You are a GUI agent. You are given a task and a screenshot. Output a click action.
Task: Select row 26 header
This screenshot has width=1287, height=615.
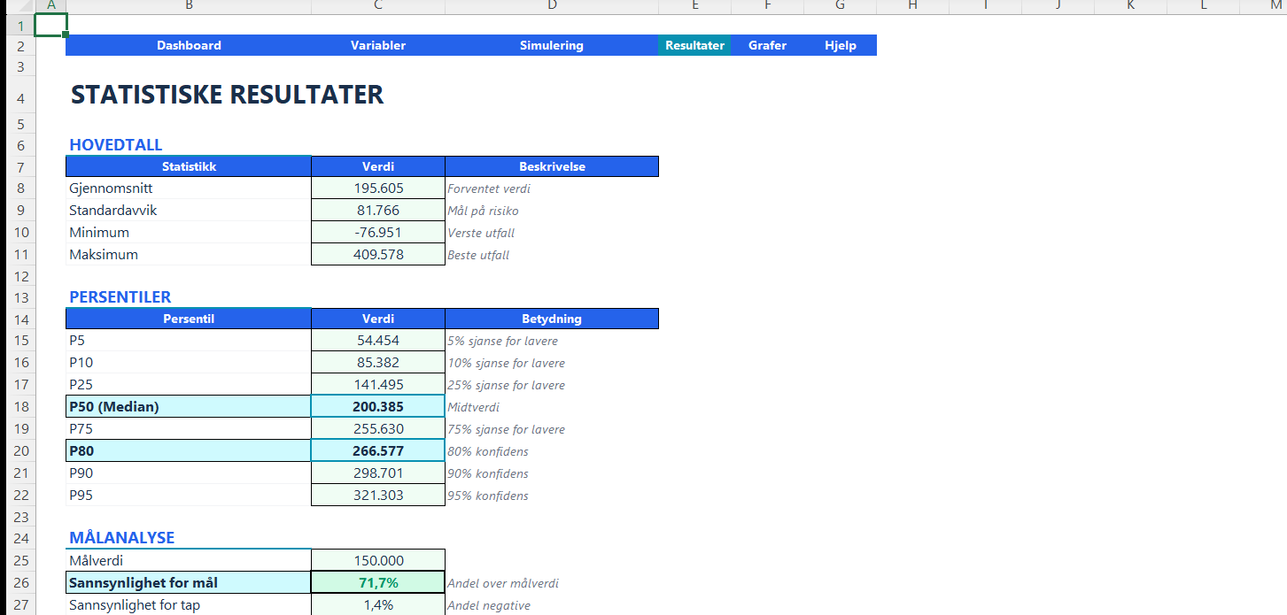18,583
